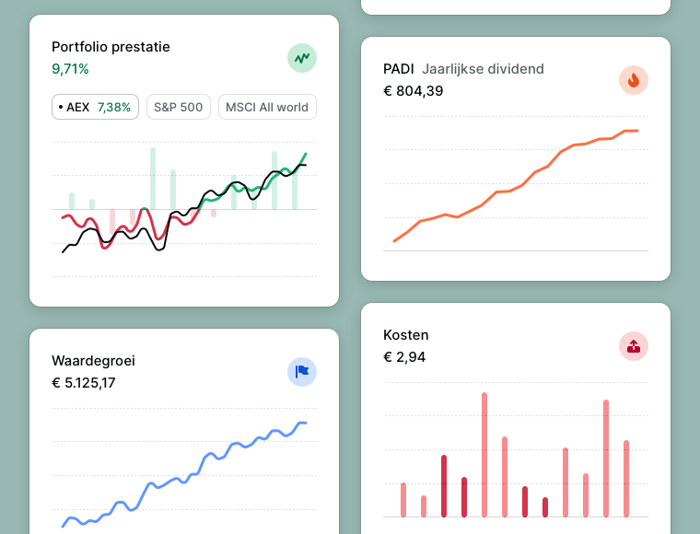Click the red upload icon on Kosten card
Image resolution: width=700 pixels, height=534 pixels.
point(634,346)
